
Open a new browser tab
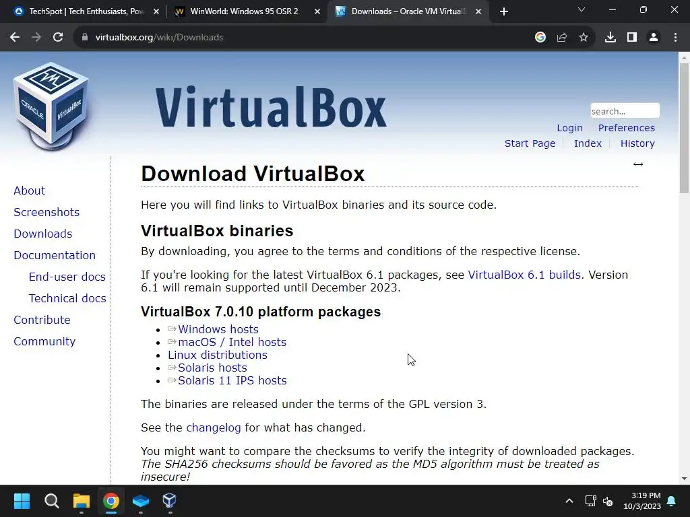pos(504,11)
